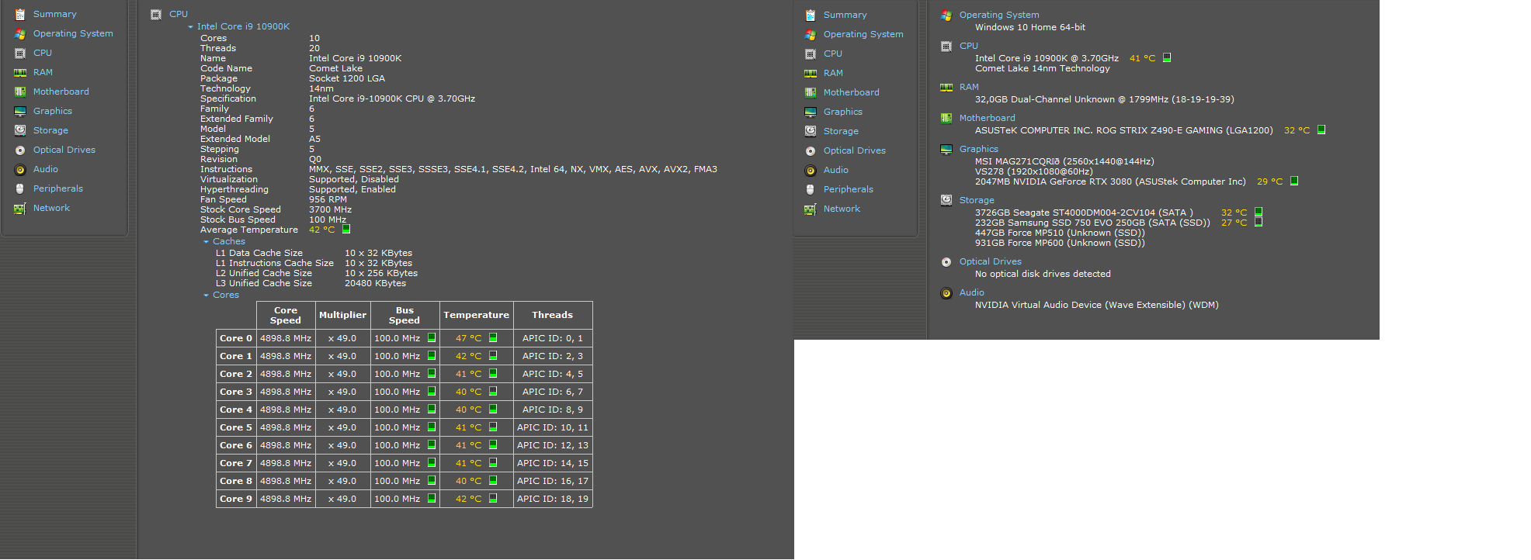
Task: Collapse the Intel Core i9 10900K tree
Action: pos(191,27)
